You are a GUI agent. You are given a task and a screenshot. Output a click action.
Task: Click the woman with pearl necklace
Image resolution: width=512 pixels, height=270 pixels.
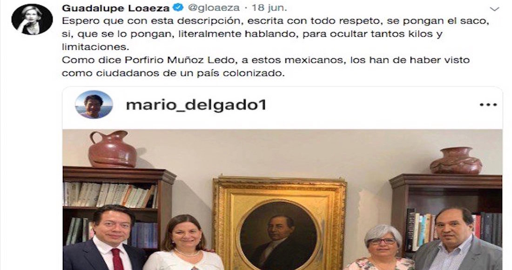coord(184,243)
